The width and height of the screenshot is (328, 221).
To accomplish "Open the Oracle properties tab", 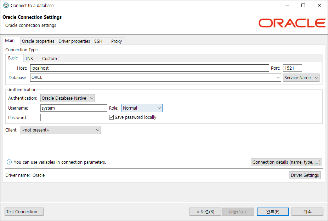I will tap(38, 41).
